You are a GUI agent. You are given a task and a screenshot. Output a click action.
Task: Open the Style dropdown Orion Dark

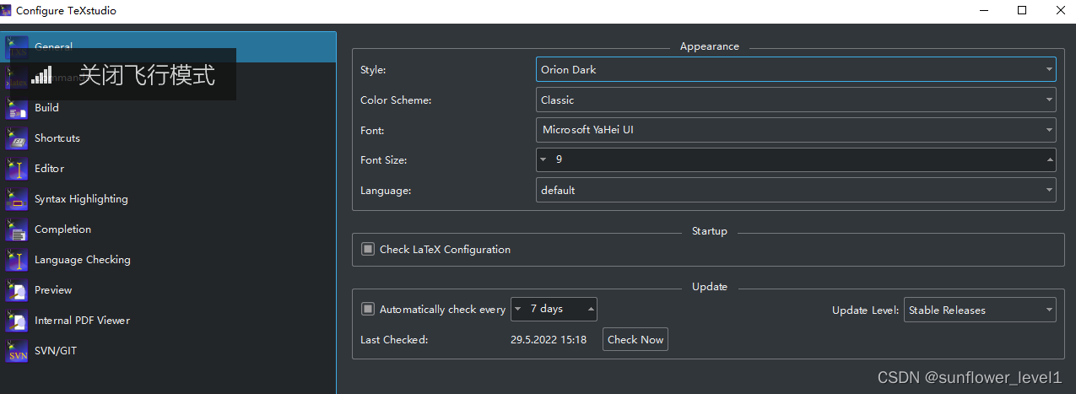[796, 69]
